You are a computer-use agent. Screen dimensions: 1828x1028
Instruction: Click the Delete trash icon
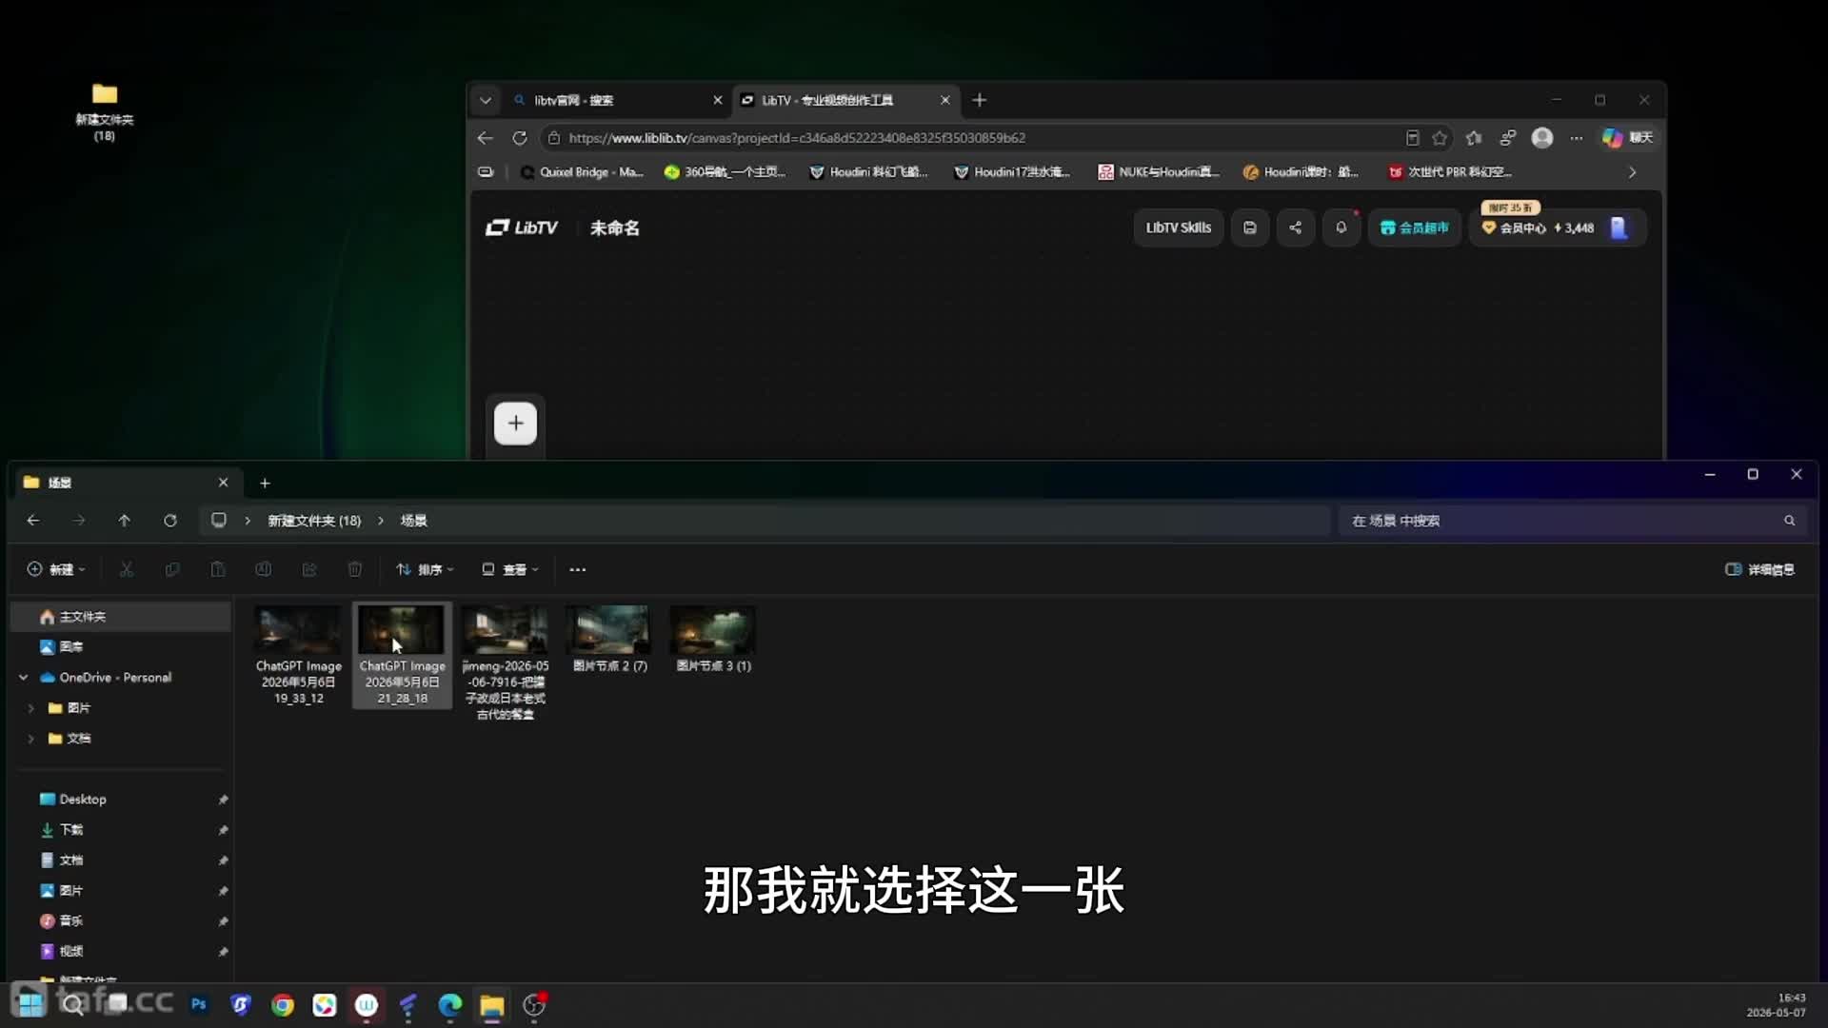(355, 569)
